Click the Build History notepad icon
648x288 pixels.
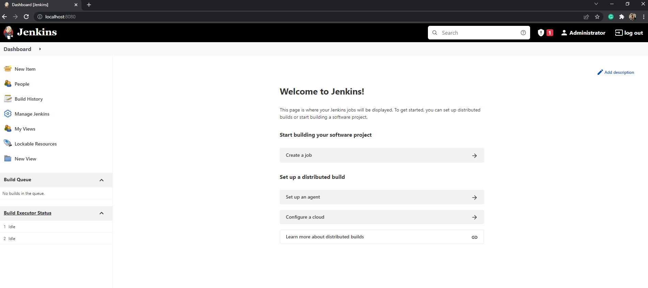coord(8,99)
